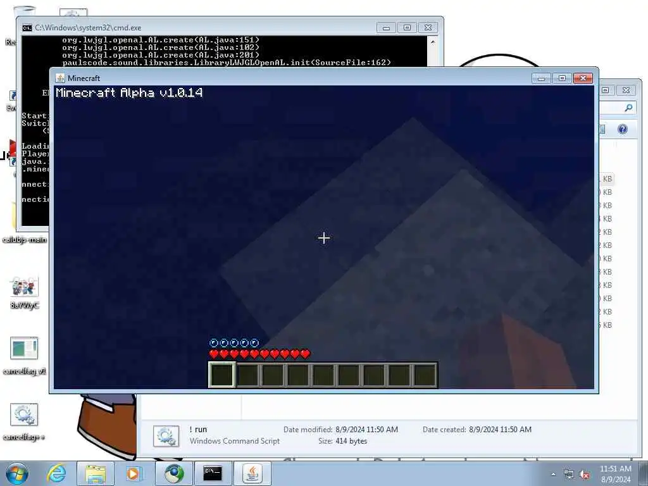The image size is (648, 486).
Task: Close the cmd.exe window
Action: click(428, 28)
